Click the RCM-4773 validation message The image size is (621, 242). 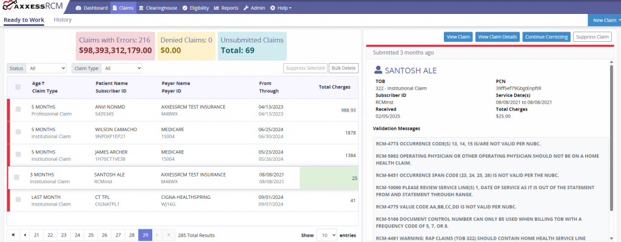[458, 144]
